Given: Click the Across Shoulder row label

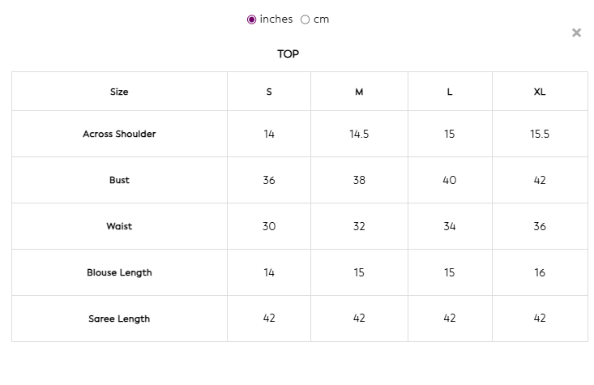Looking at the screenshot, I should coord(119,134).
